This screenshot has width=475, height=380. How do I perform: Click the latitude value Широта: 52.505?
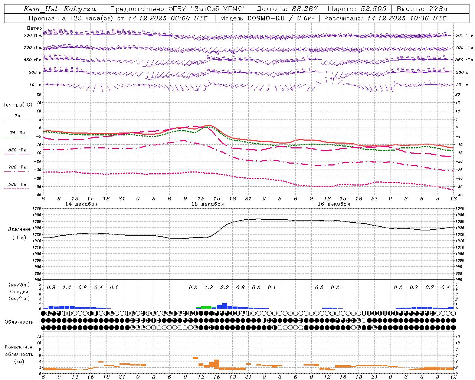[x=357, y=9]
